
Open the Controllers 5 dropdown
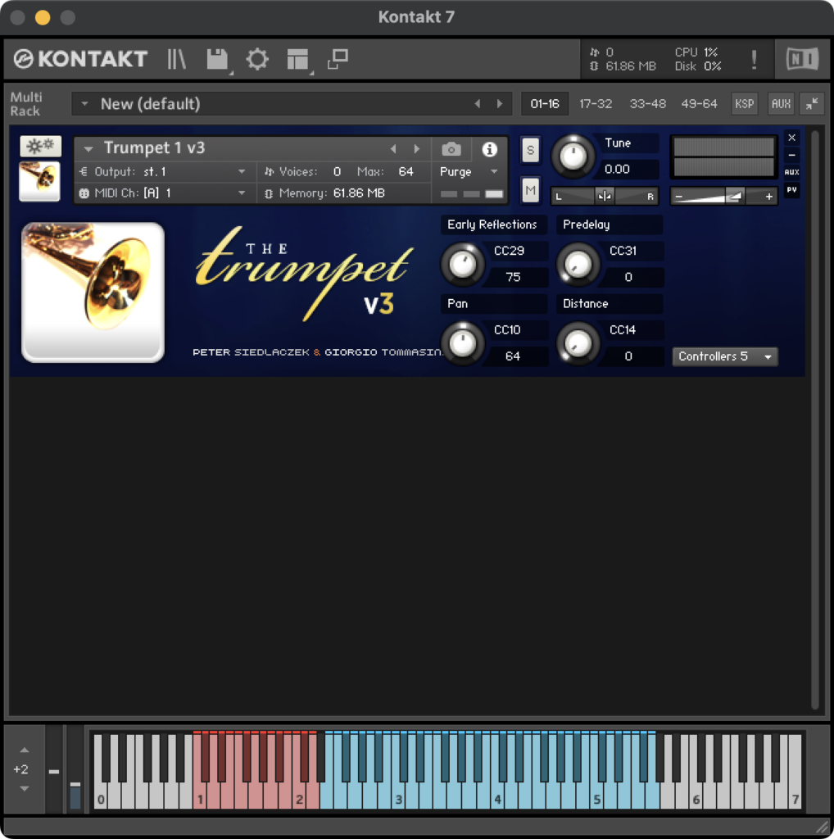[724, 356]
